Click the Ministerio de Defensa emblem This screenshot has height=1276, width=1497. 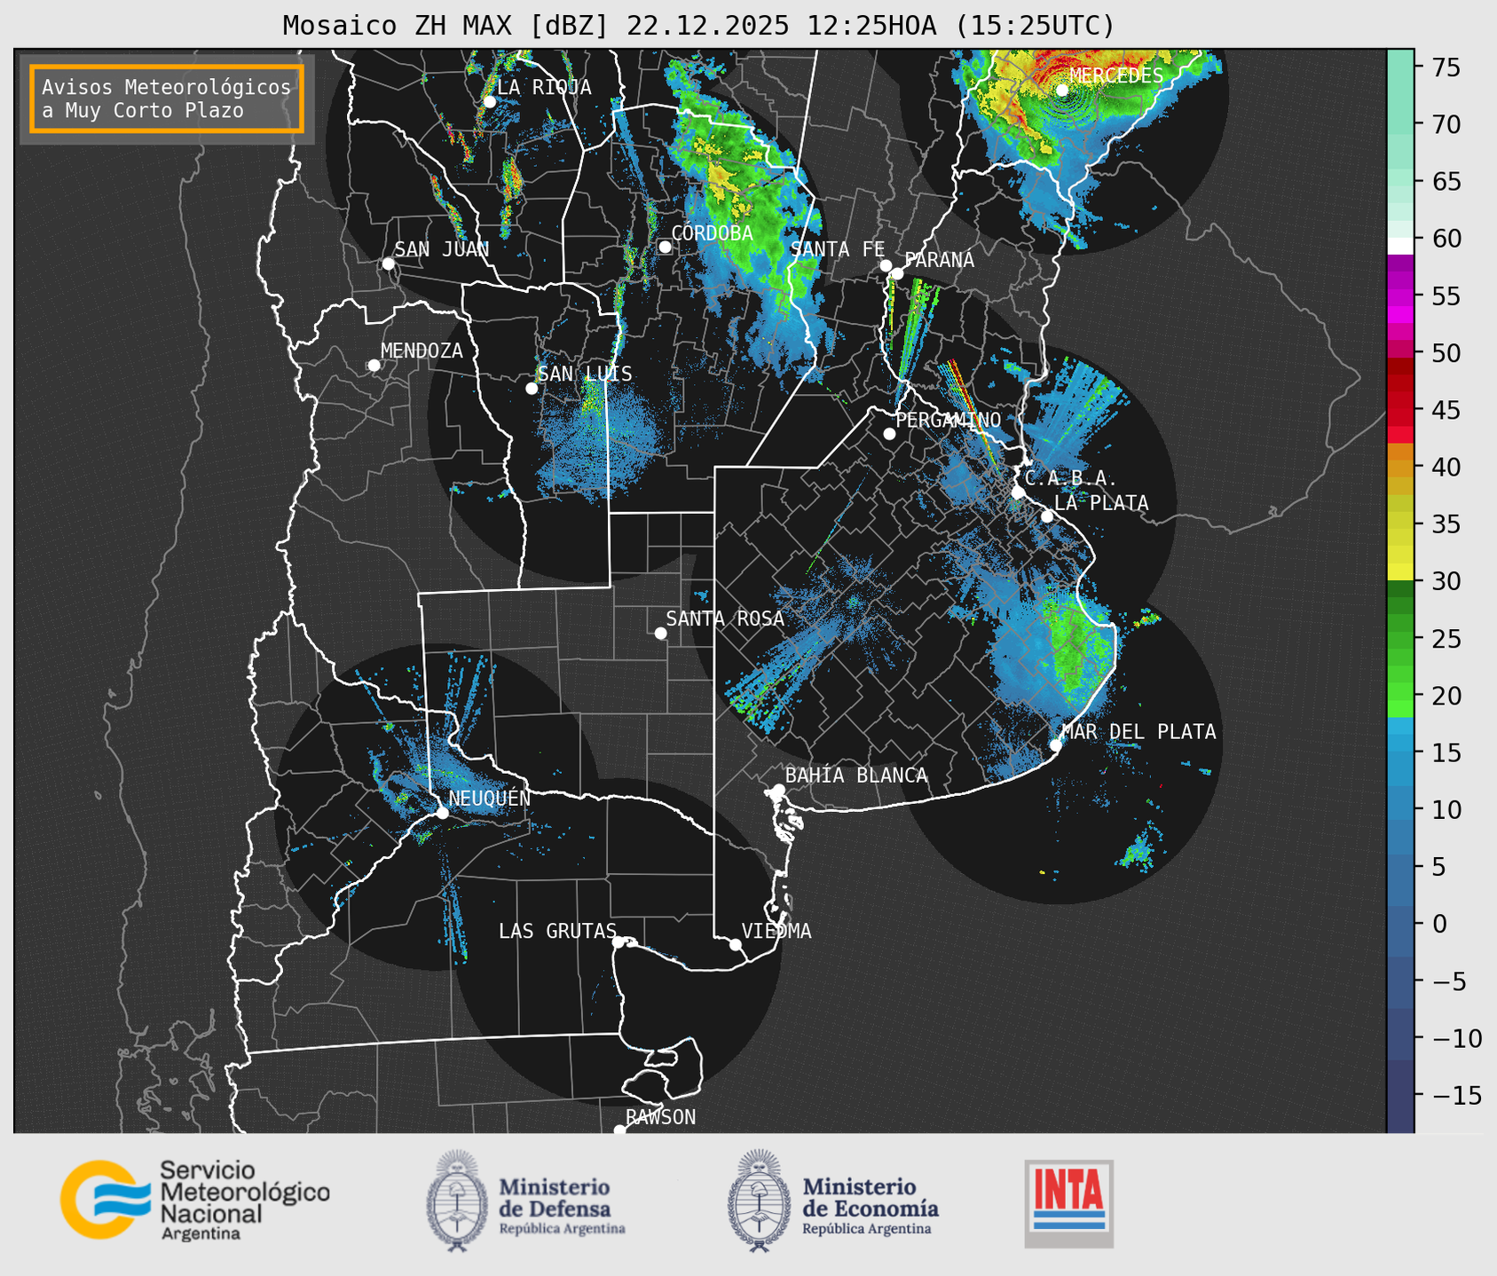(x=457, y=1201)
